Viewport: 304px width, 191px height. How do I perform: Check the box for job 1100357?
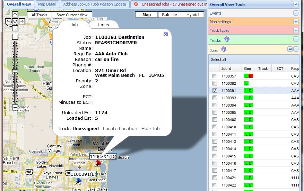pos(215,76)
